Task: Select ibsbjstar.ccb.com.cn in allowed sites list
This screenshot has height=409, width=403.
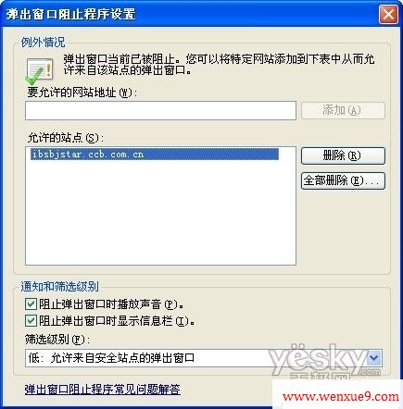Action: 155,154
